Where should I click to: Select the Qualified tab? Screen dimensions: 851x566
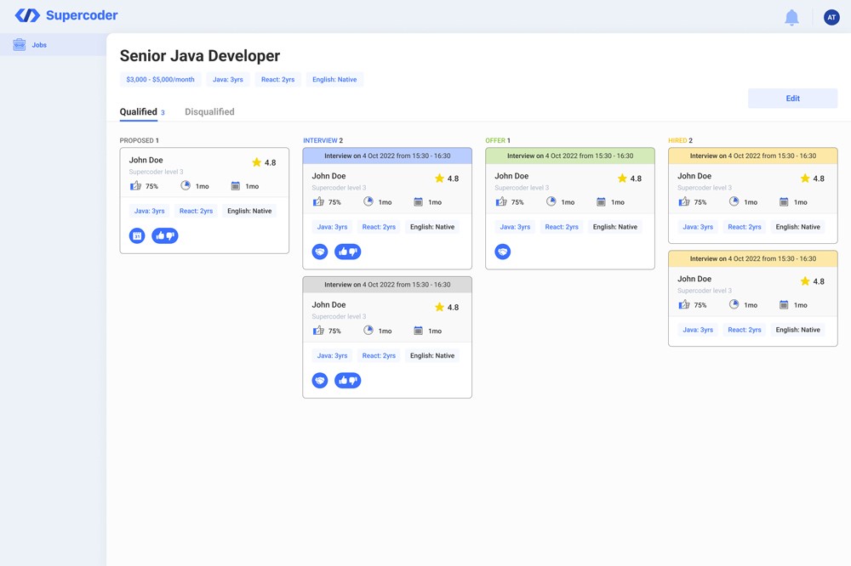[140, 111]
